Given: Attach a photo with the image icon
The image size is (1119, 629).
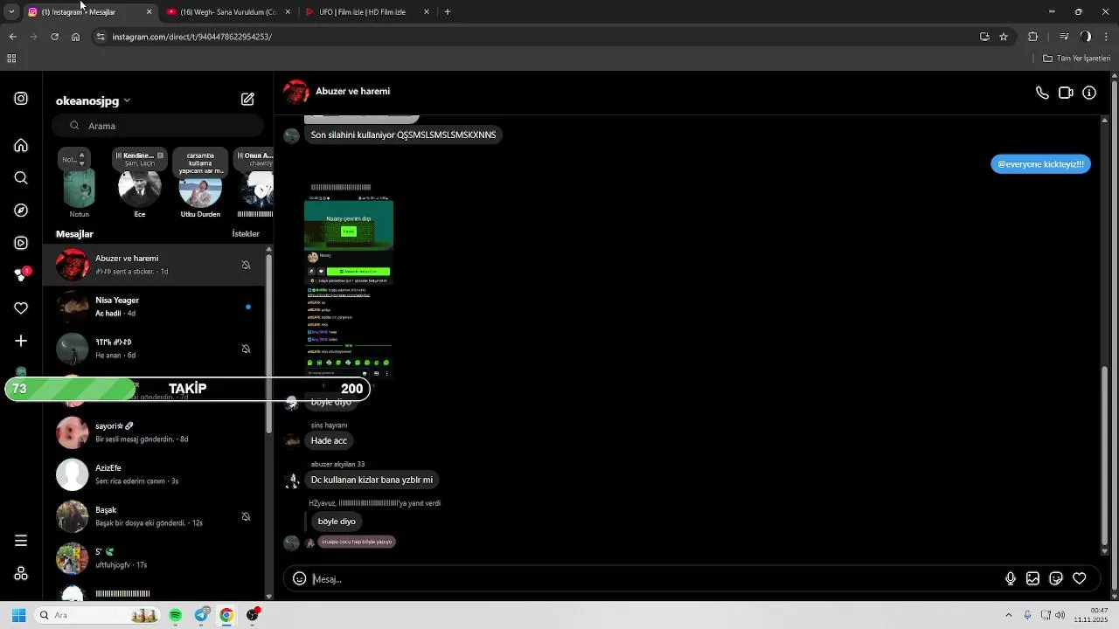Looking at the screenshot, I should point(1032,578).
